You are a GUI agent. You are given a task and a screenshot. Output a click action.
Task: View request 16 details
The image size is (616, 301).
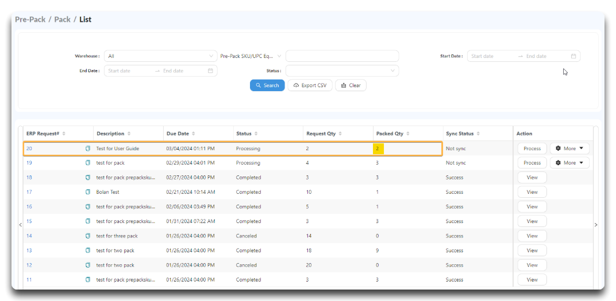coord(532,206)
